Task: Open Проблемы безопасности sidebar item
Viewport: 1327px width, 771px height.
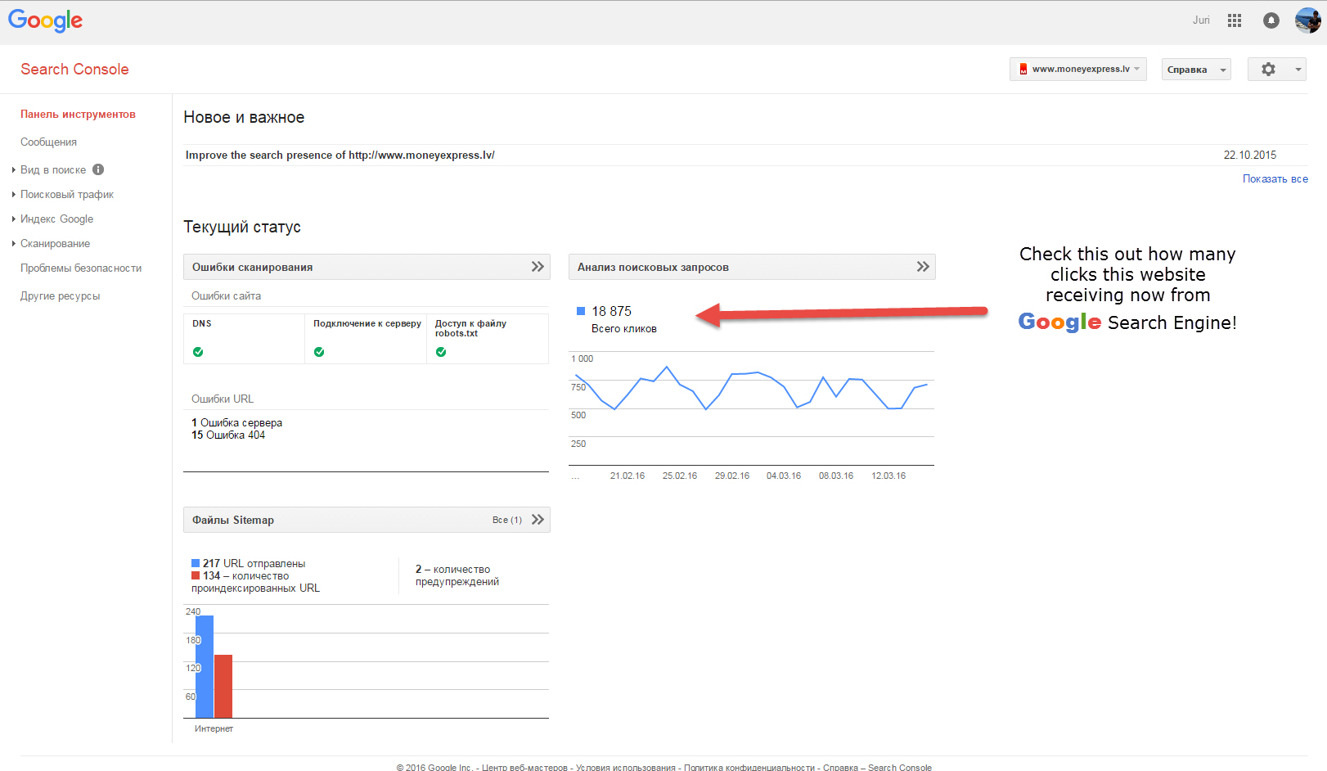Action: [x=81, y=268]
